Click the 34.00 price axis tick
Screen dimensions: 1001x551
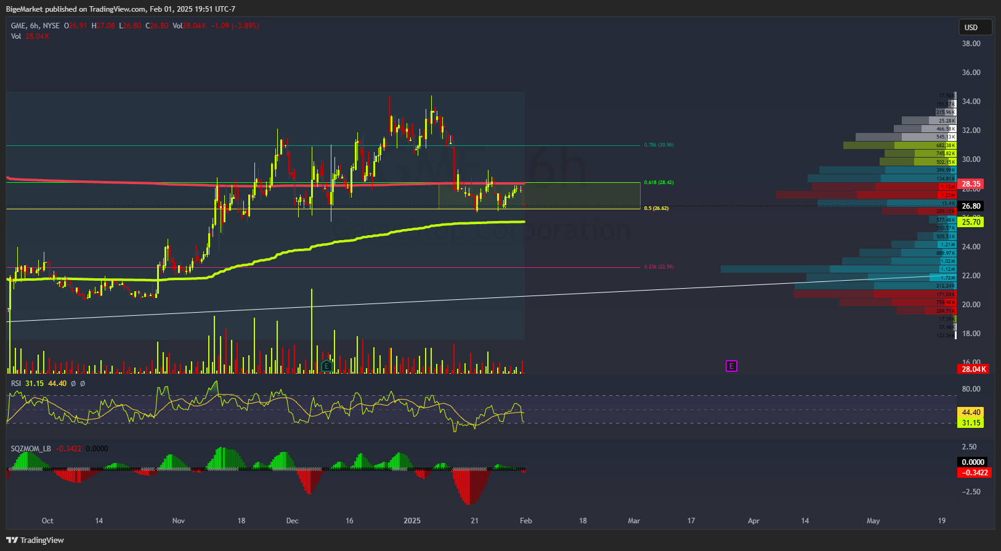(x=971, y=102)
